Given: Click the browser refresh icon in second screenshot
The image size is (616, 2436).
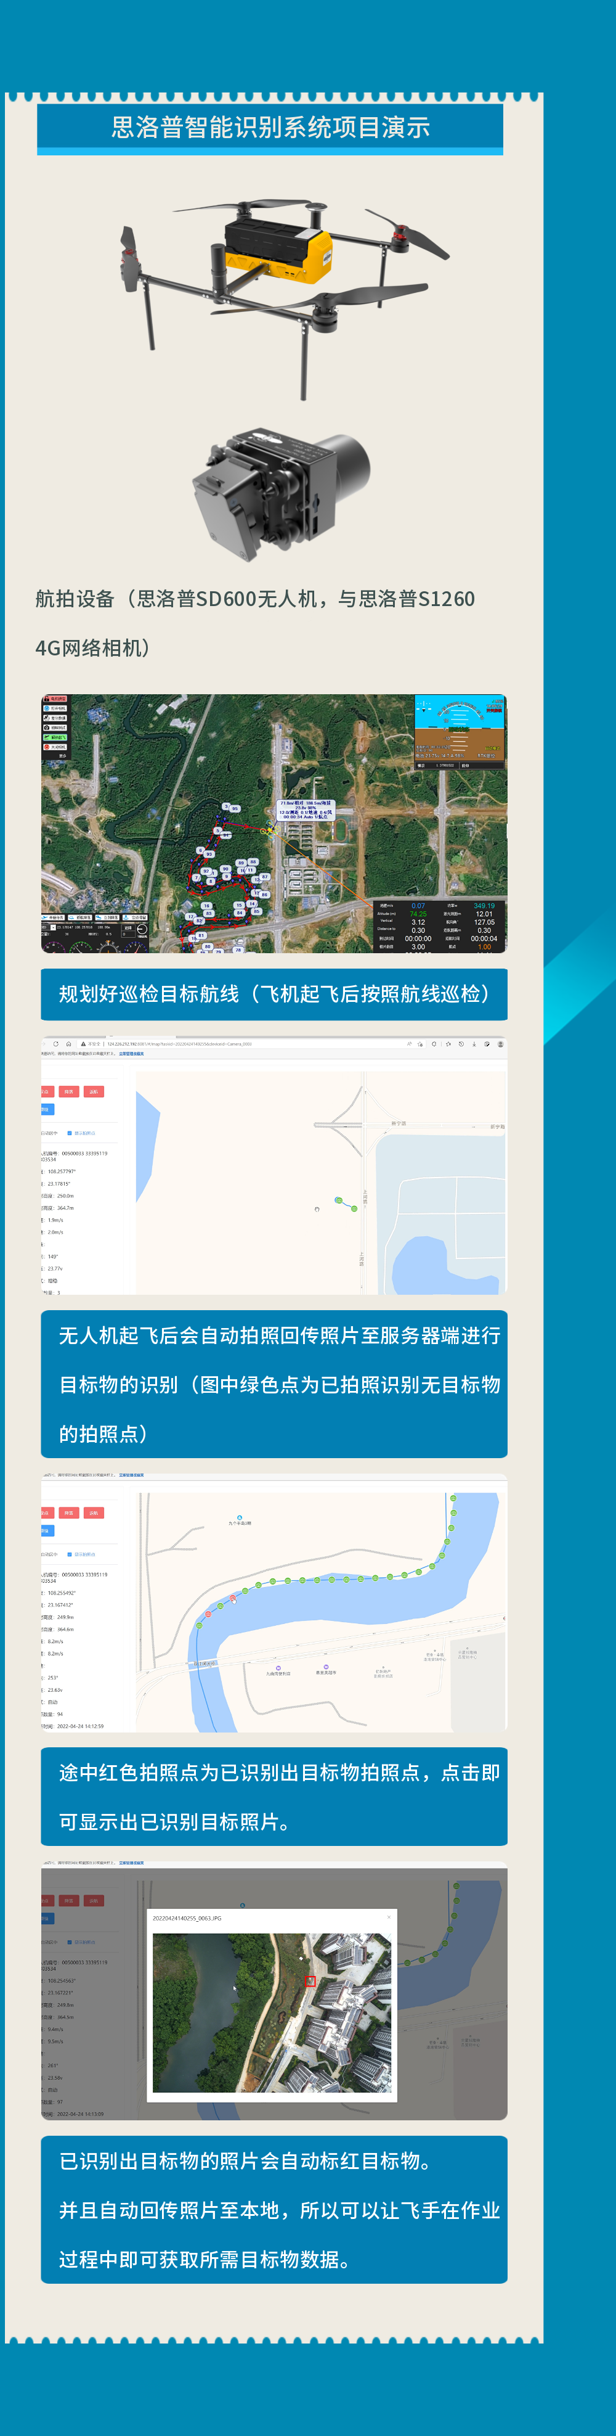Looking at the screenshot, I should (55, 1044).
